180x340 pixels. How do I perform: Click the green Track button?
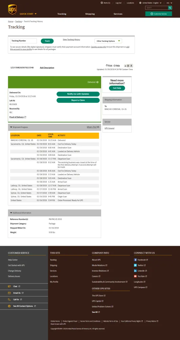[47, 41]
